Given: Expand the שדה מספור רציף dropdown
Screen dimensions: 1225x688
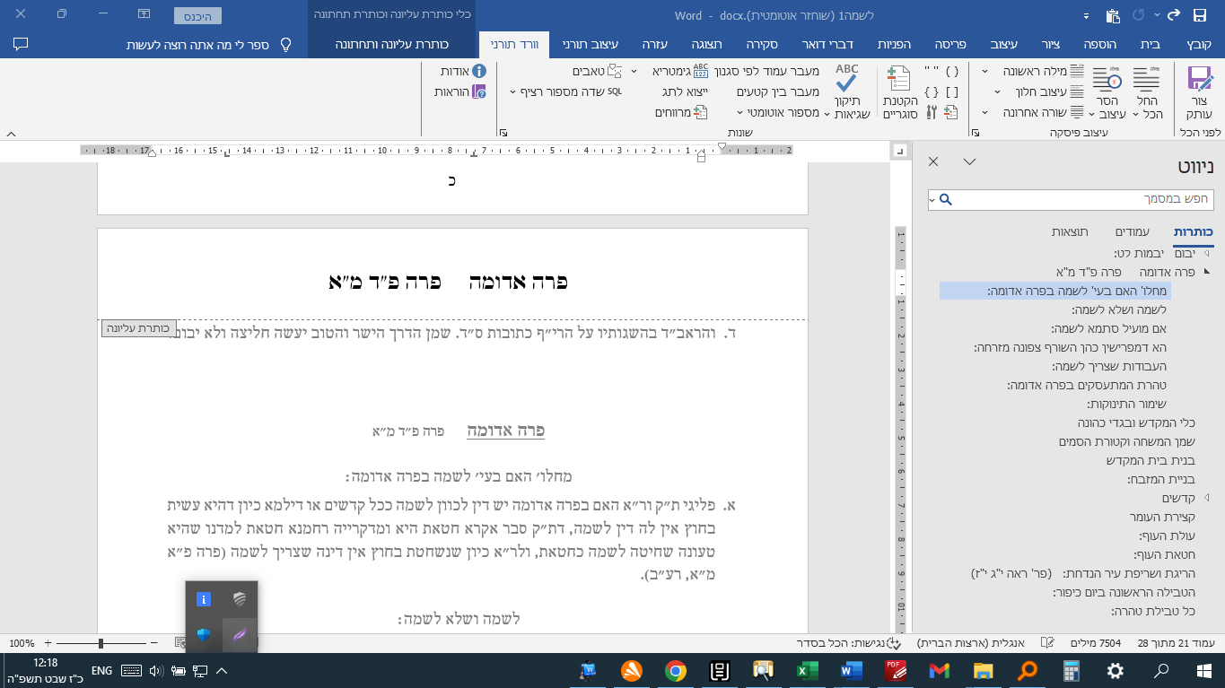Looking at the screenshot, I should tap(512, 92).
